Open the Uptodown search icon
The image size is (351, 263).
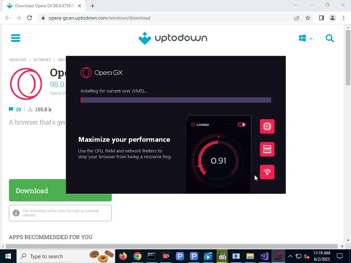tap(329, 38)
